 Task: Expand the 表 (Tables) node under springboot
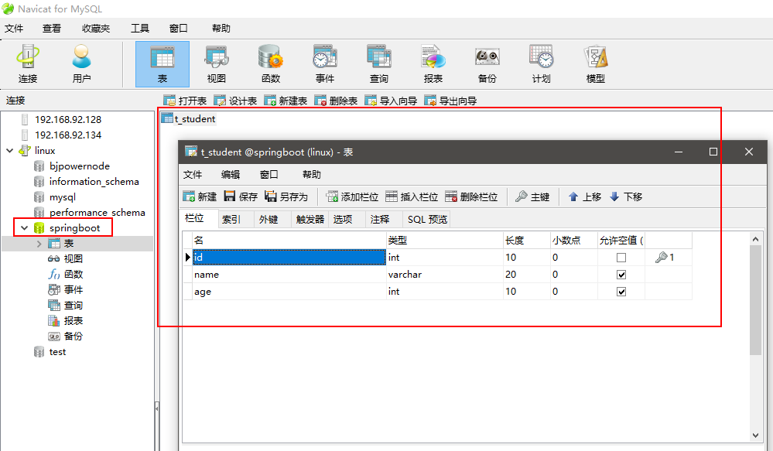[x=39, y=244]
